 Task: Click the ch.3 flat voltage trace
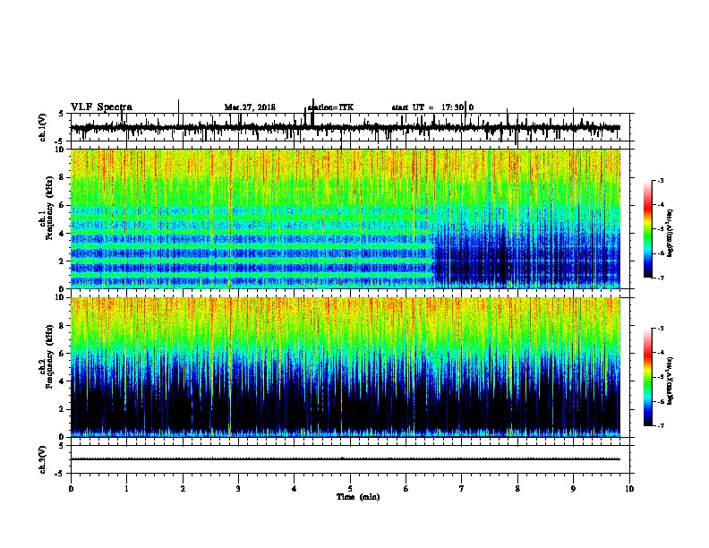tap(346, 459)
